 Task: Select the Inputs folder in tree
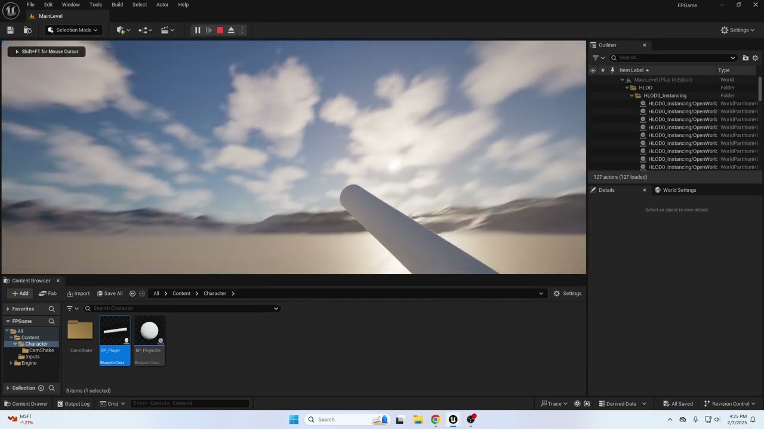pyautogui.click(x=32, y=357)
